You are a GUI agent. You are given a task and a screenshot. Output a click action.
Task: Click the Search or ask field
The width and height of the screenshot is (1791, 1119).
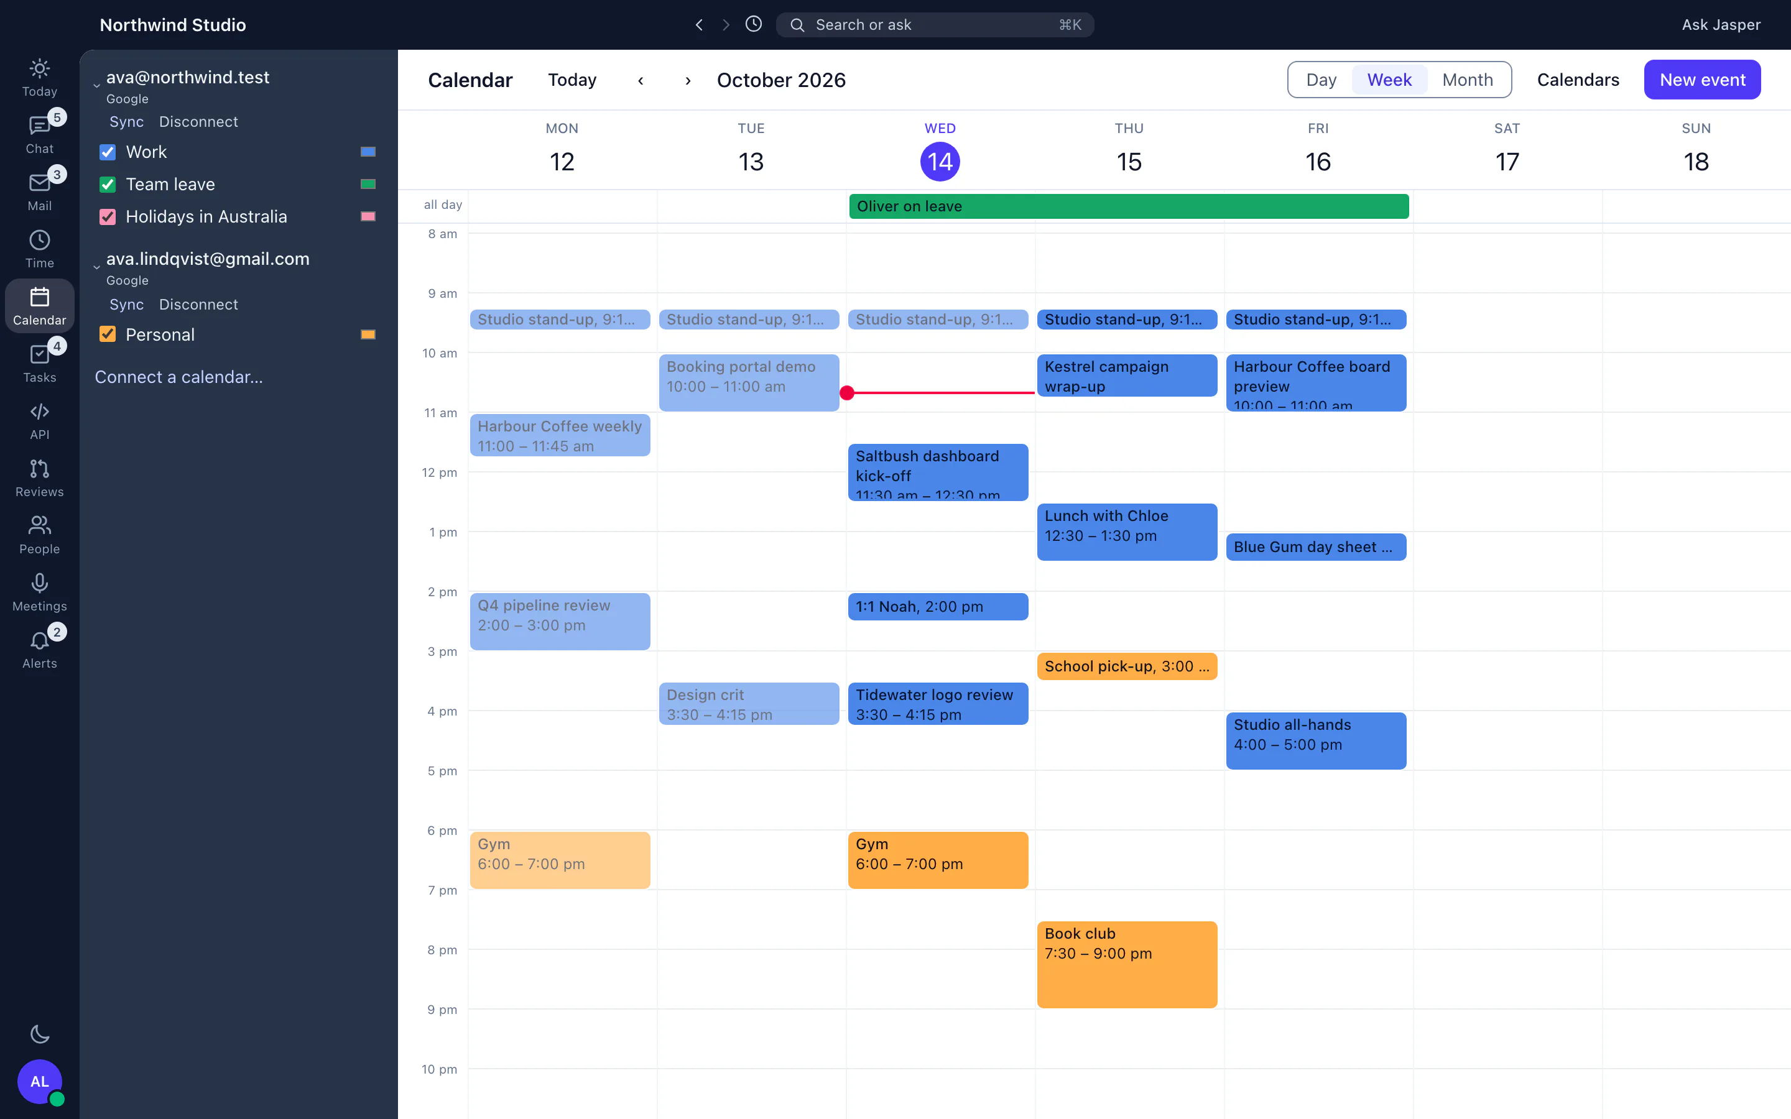click(x=935, y=24)
